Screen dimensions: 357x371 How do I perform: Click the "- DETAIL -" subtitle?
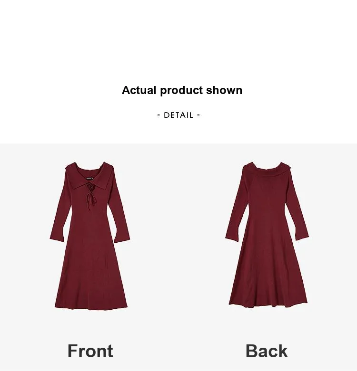[178, 115]
